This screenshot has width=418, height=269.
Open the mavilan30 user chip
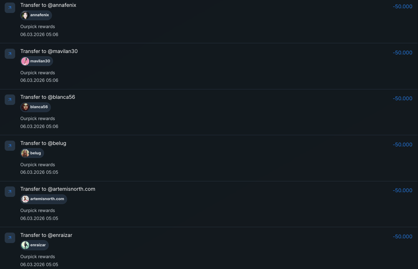click(37, 61)
